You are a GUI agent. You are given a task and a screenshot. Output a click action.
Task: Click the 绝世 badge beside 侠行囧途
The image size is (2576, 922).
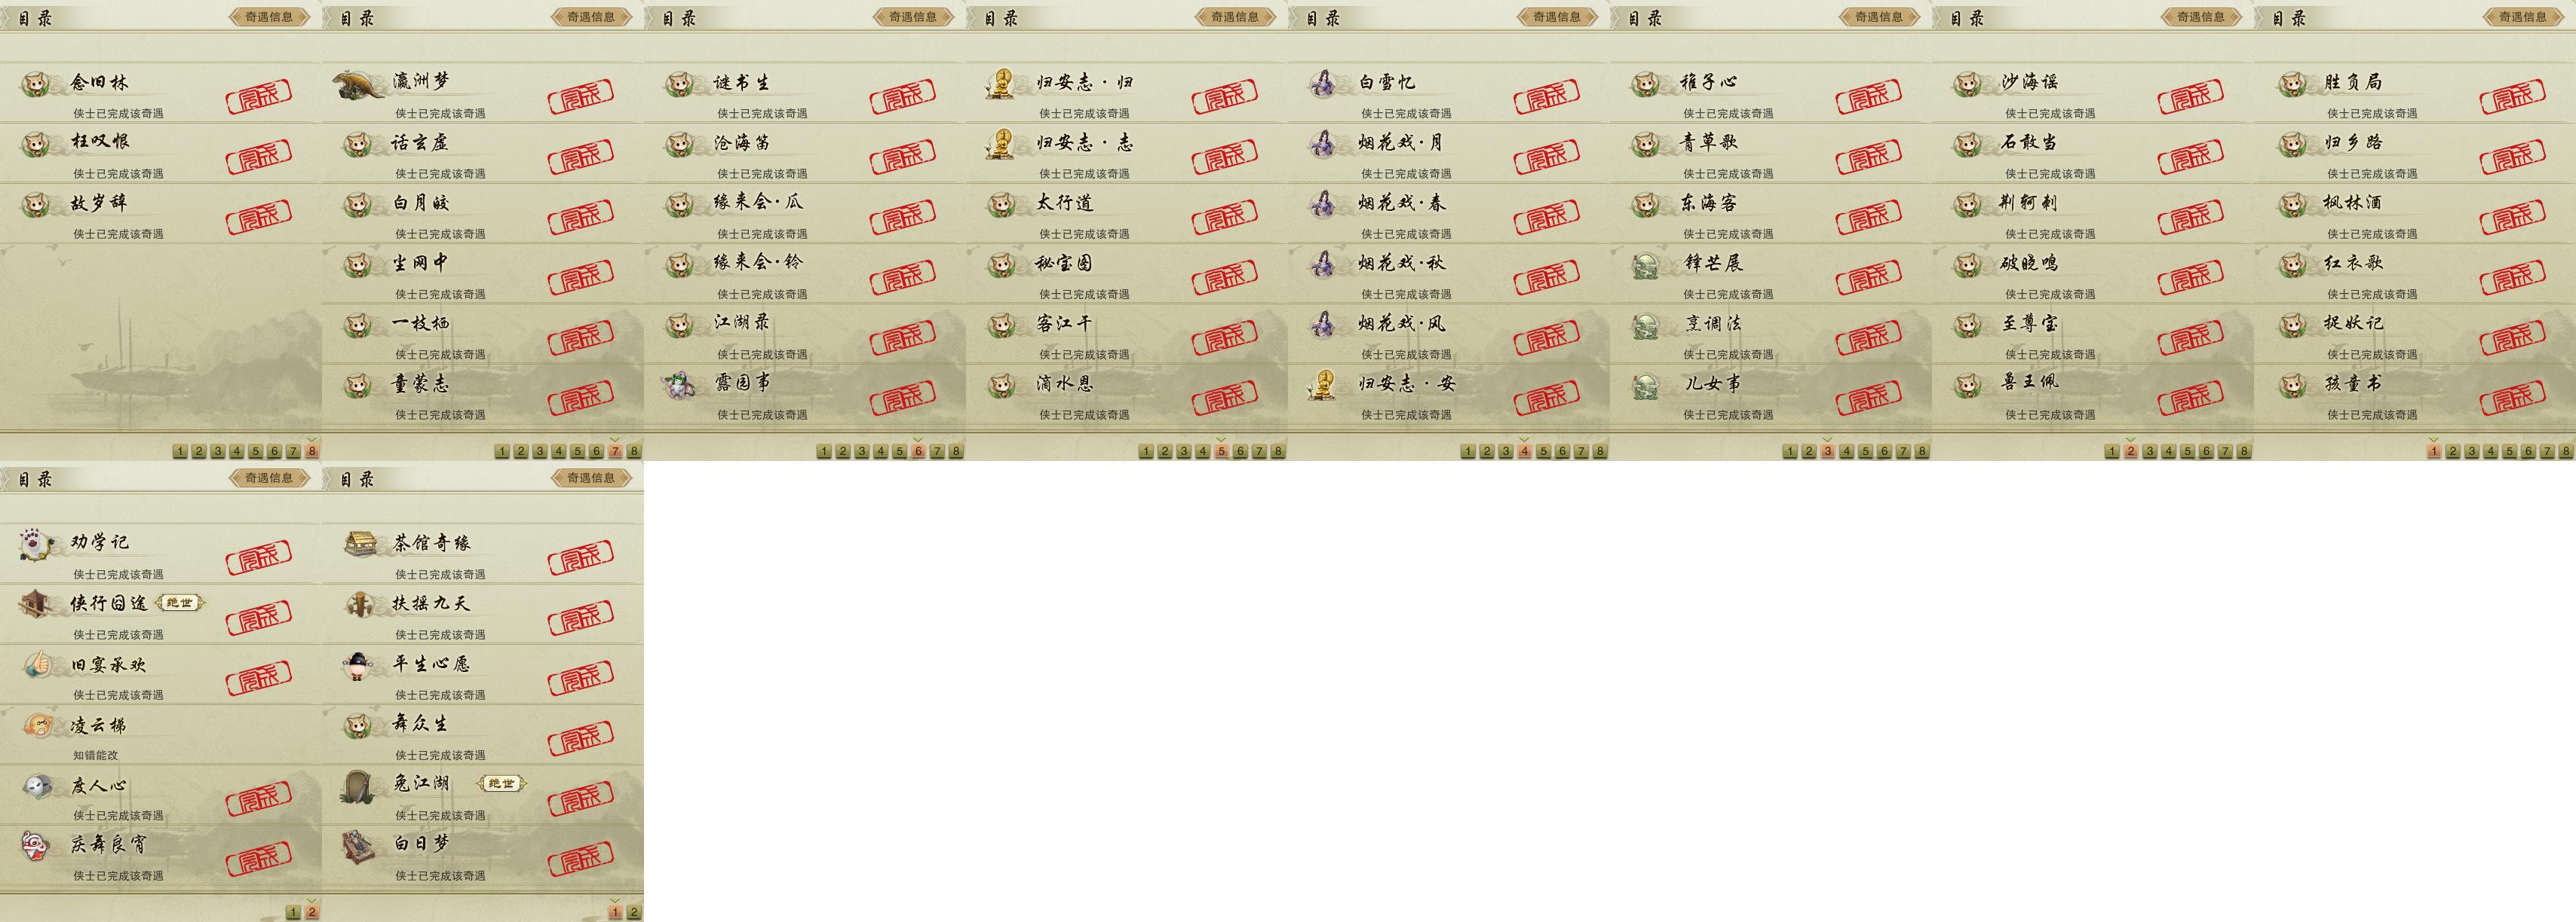click(x=181, y=603)
